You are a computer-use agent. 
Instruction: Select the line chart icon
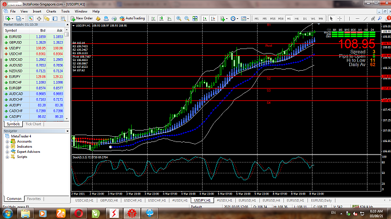coord(169,19)
